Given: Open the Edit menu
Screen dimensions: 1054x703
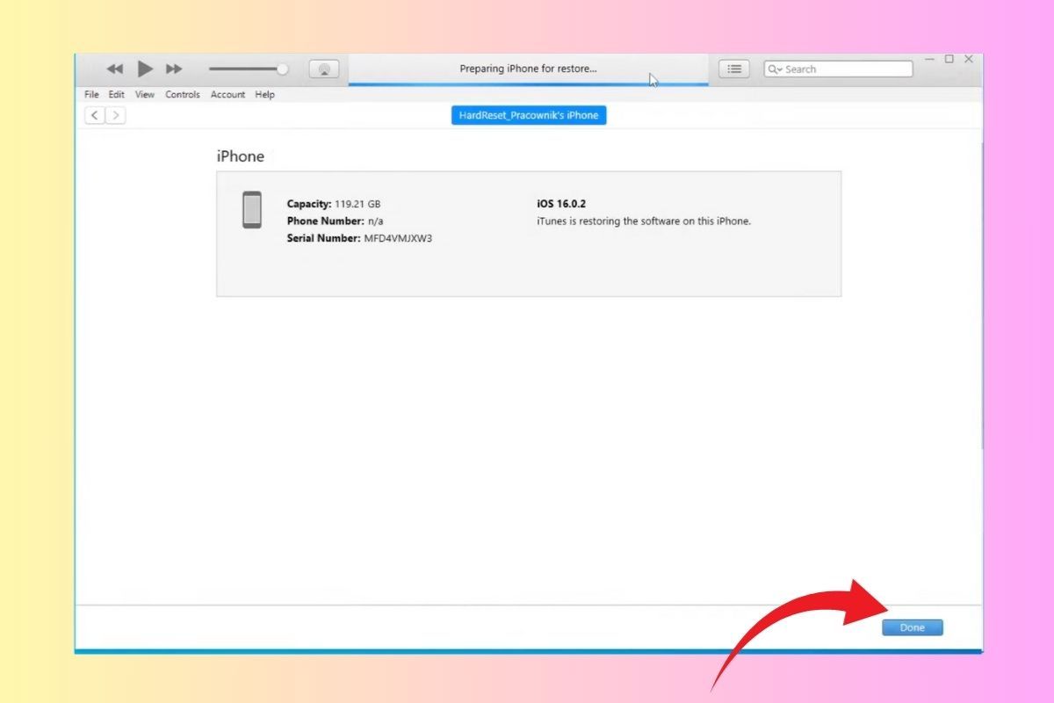Looking at the screenshot, I should (x=117, y=94).
